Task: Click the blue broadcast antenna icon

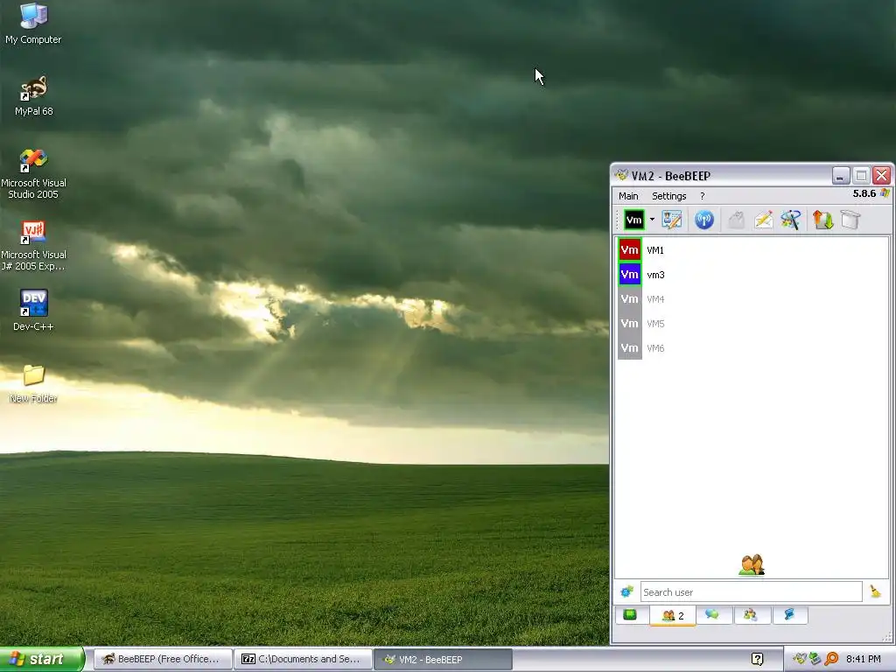Action: coord(704,220)
